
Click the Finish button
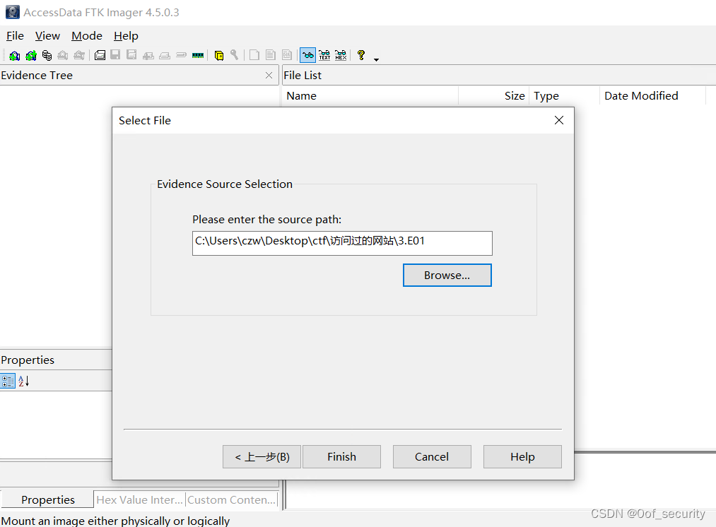click(341, 457)
